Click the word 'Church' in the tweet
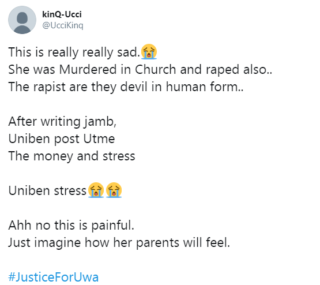 tap(155, 69)
